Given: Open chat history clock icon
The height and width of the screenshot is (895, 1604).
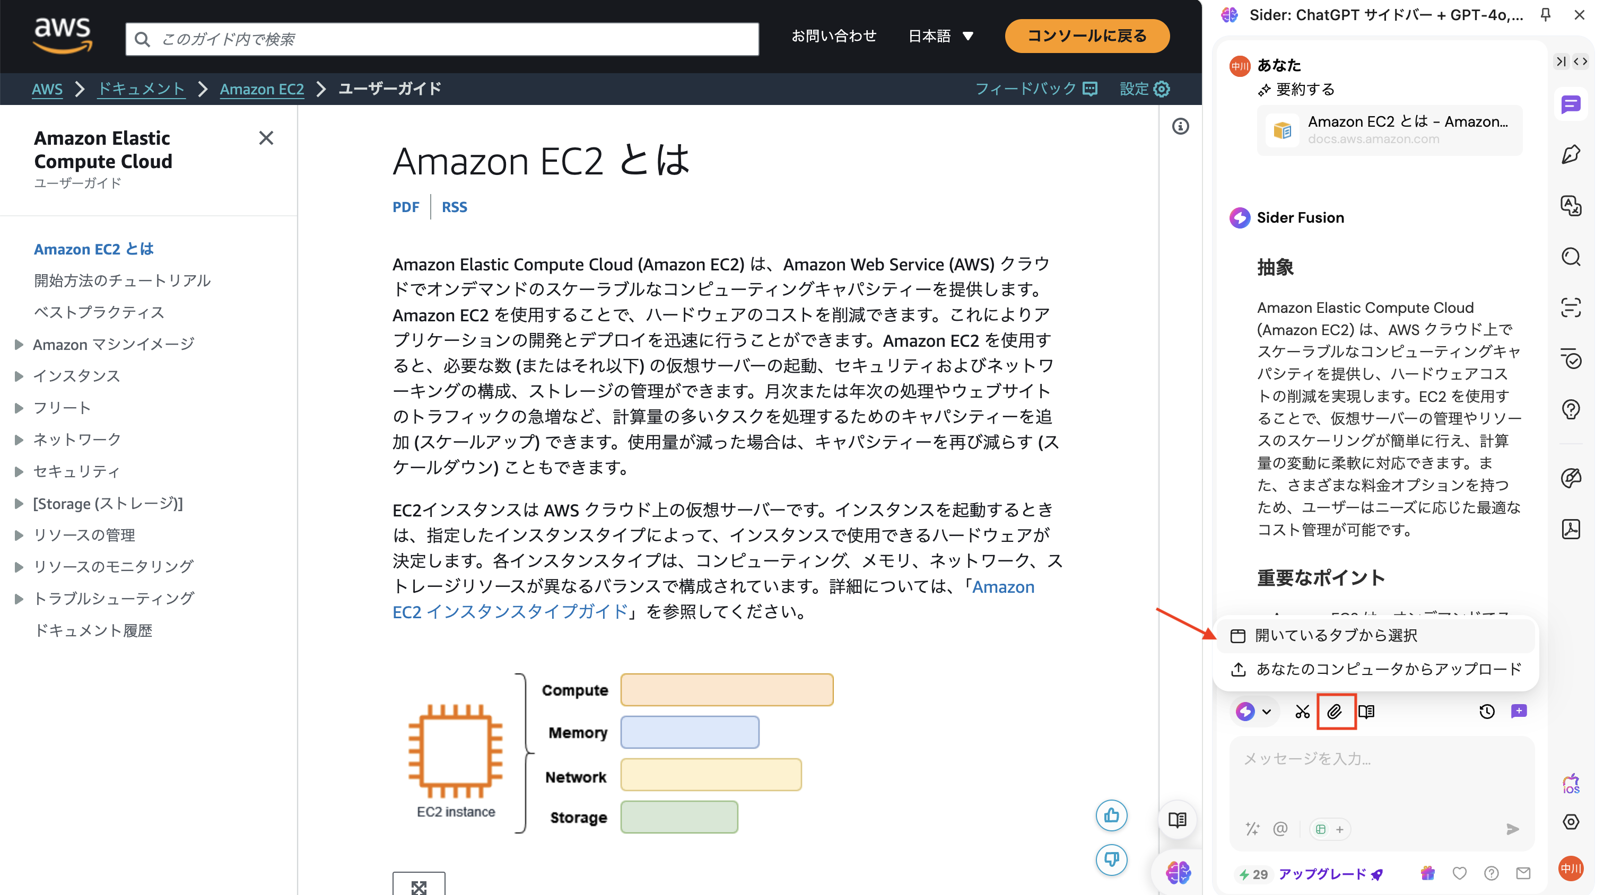Looking at the screenshot, I should [1486, 712].
